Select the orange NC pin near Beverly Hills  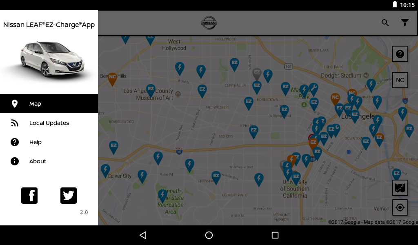112,79
